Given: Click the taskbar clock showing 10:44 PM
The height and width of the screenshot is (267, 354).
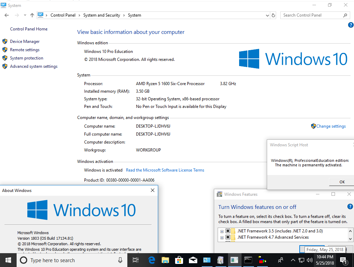Looking at the screenshot, I should (325, 260).
